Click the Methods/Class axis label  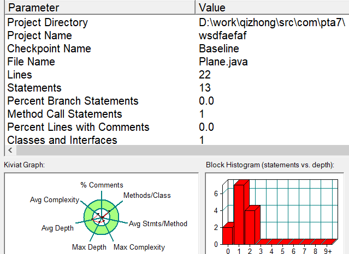(147, 195)
